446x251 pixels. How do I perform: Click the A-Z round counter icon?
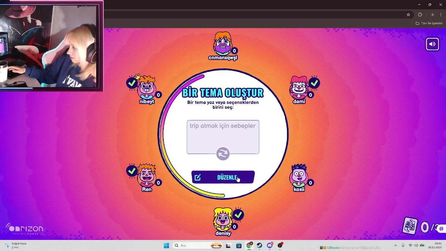pos(410,226)
